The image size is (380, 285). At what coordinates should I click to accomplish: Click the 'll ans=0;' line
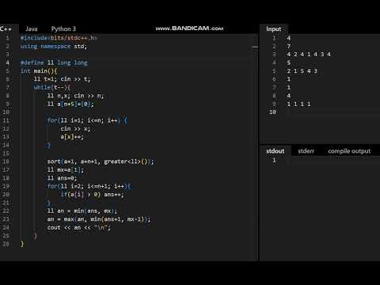click(62, 178)
